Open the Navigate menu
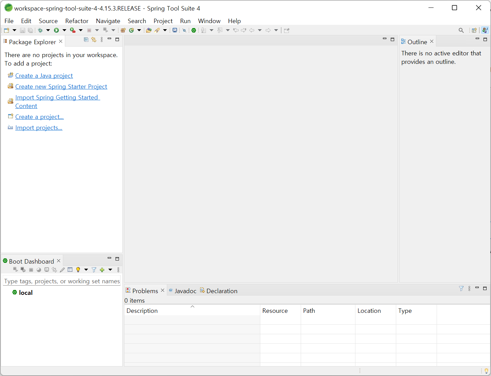This screenshot has height=376, width=491. coord(108,21)
